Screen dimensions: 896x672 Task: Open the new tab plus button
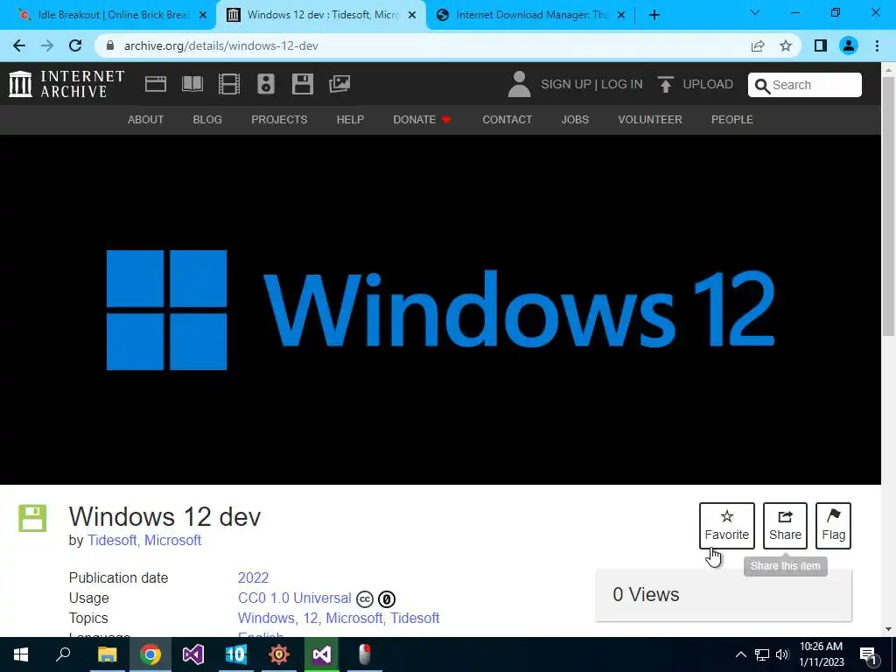[x=654, y=15]
